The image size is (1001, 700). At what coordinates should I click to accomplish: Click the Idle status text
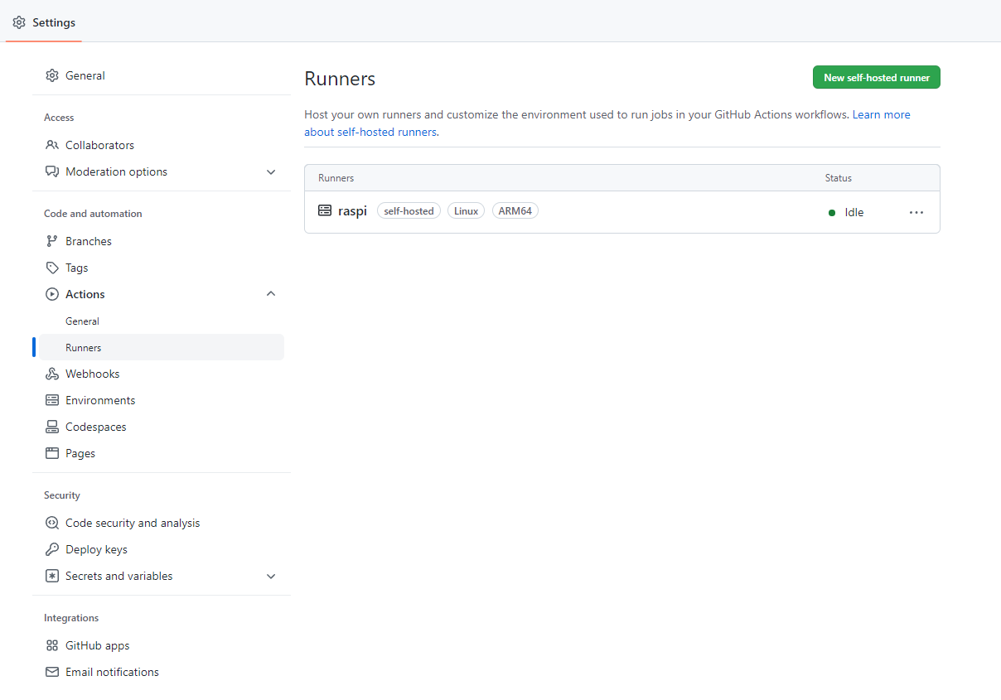tap(854, 212)
